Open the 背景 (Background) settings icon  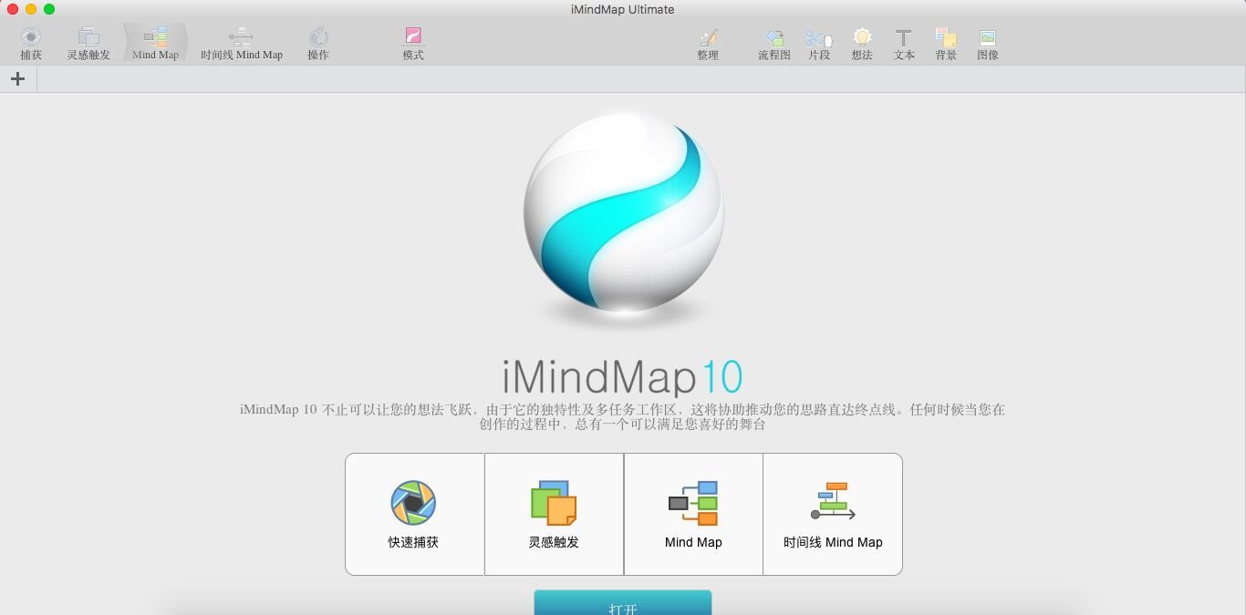point(945,41)
